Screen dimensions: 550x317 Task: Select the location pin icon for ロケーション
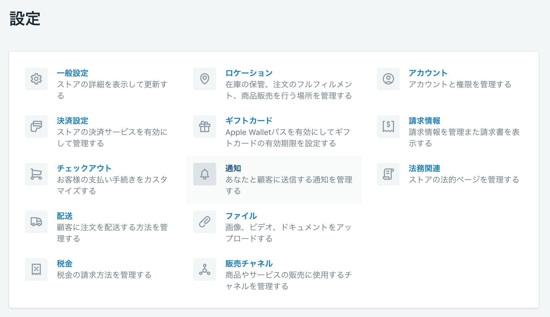tap(204, 79)
